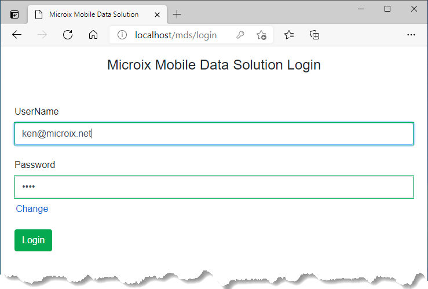Add this page to favorites
The width and height of the screenshot is (428, 289).
(262, 35)
